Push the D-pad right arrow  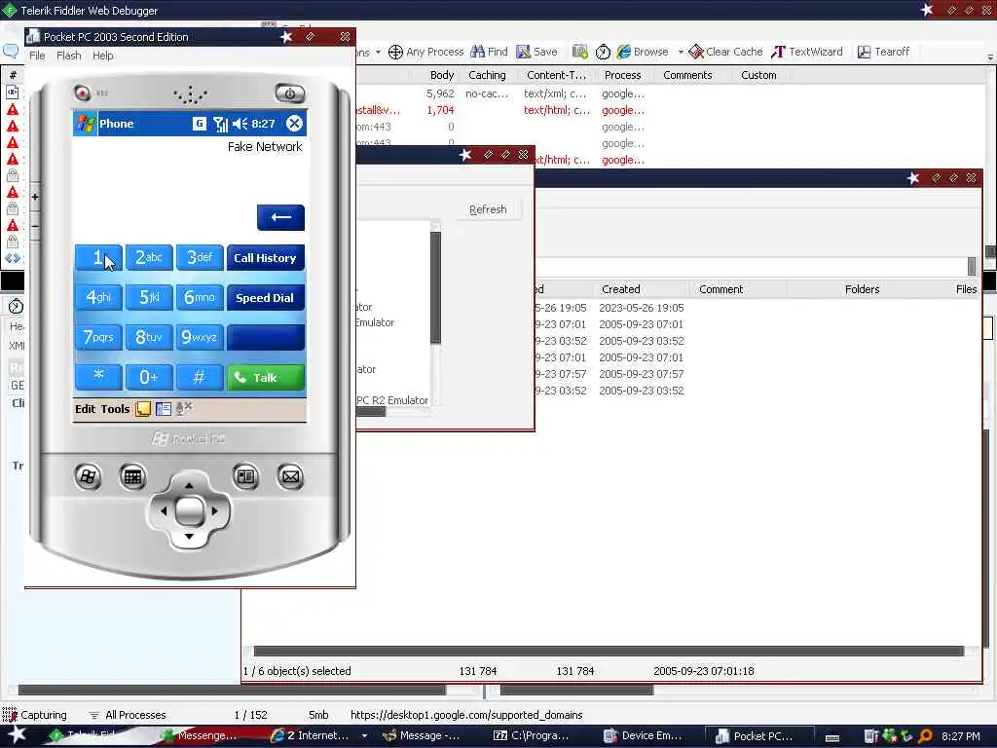[x=214, y=510]
